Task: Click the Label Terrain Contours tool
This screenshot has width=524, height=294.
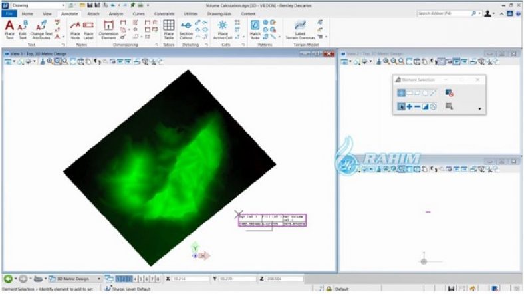Action: point(300,29)
